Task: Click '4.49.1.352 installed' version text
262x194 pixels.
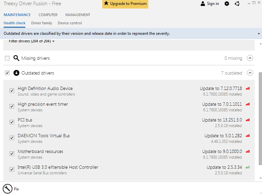Action: click(226, 141)
